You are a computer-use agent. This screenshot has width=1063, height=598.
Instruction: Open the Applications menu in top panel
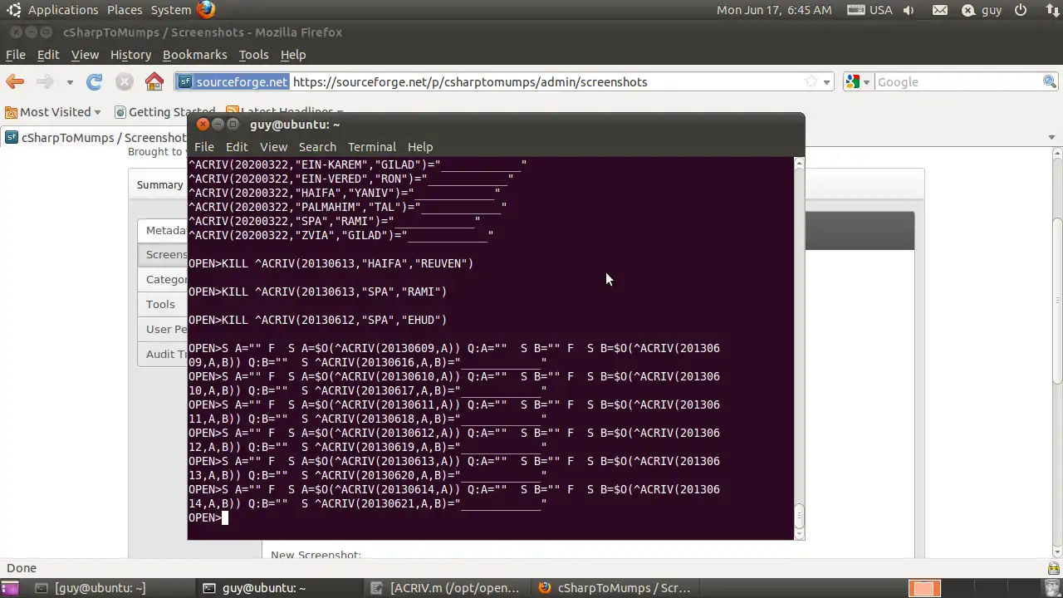63,10
